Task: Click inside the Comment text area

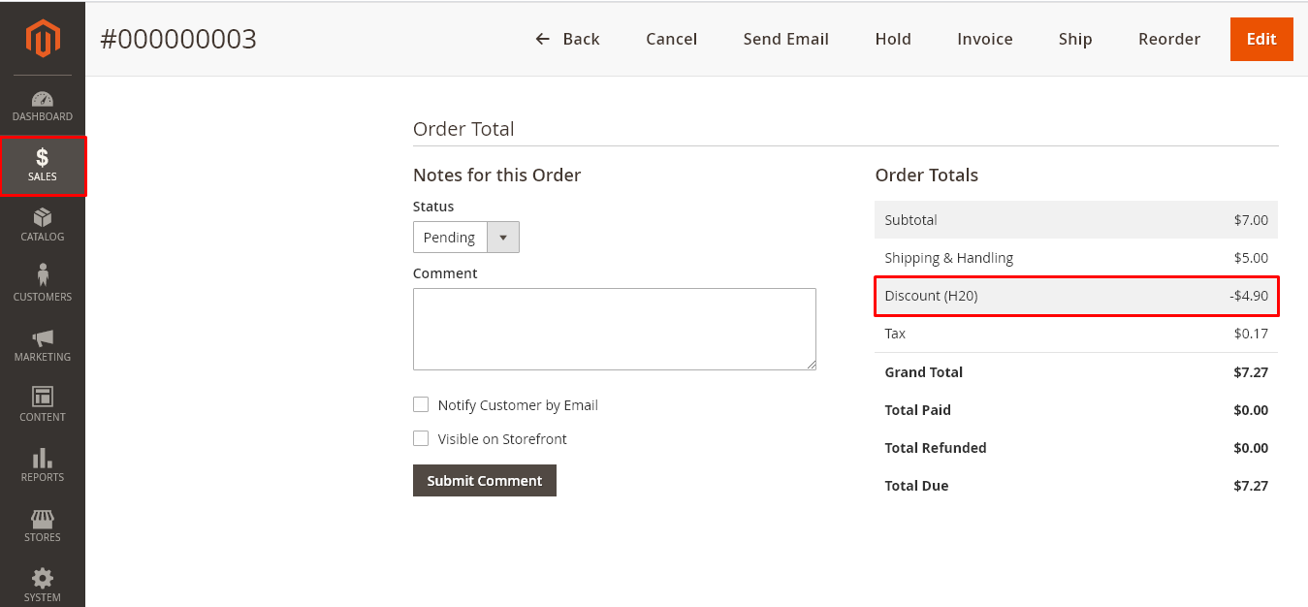Action: [614, 329]
